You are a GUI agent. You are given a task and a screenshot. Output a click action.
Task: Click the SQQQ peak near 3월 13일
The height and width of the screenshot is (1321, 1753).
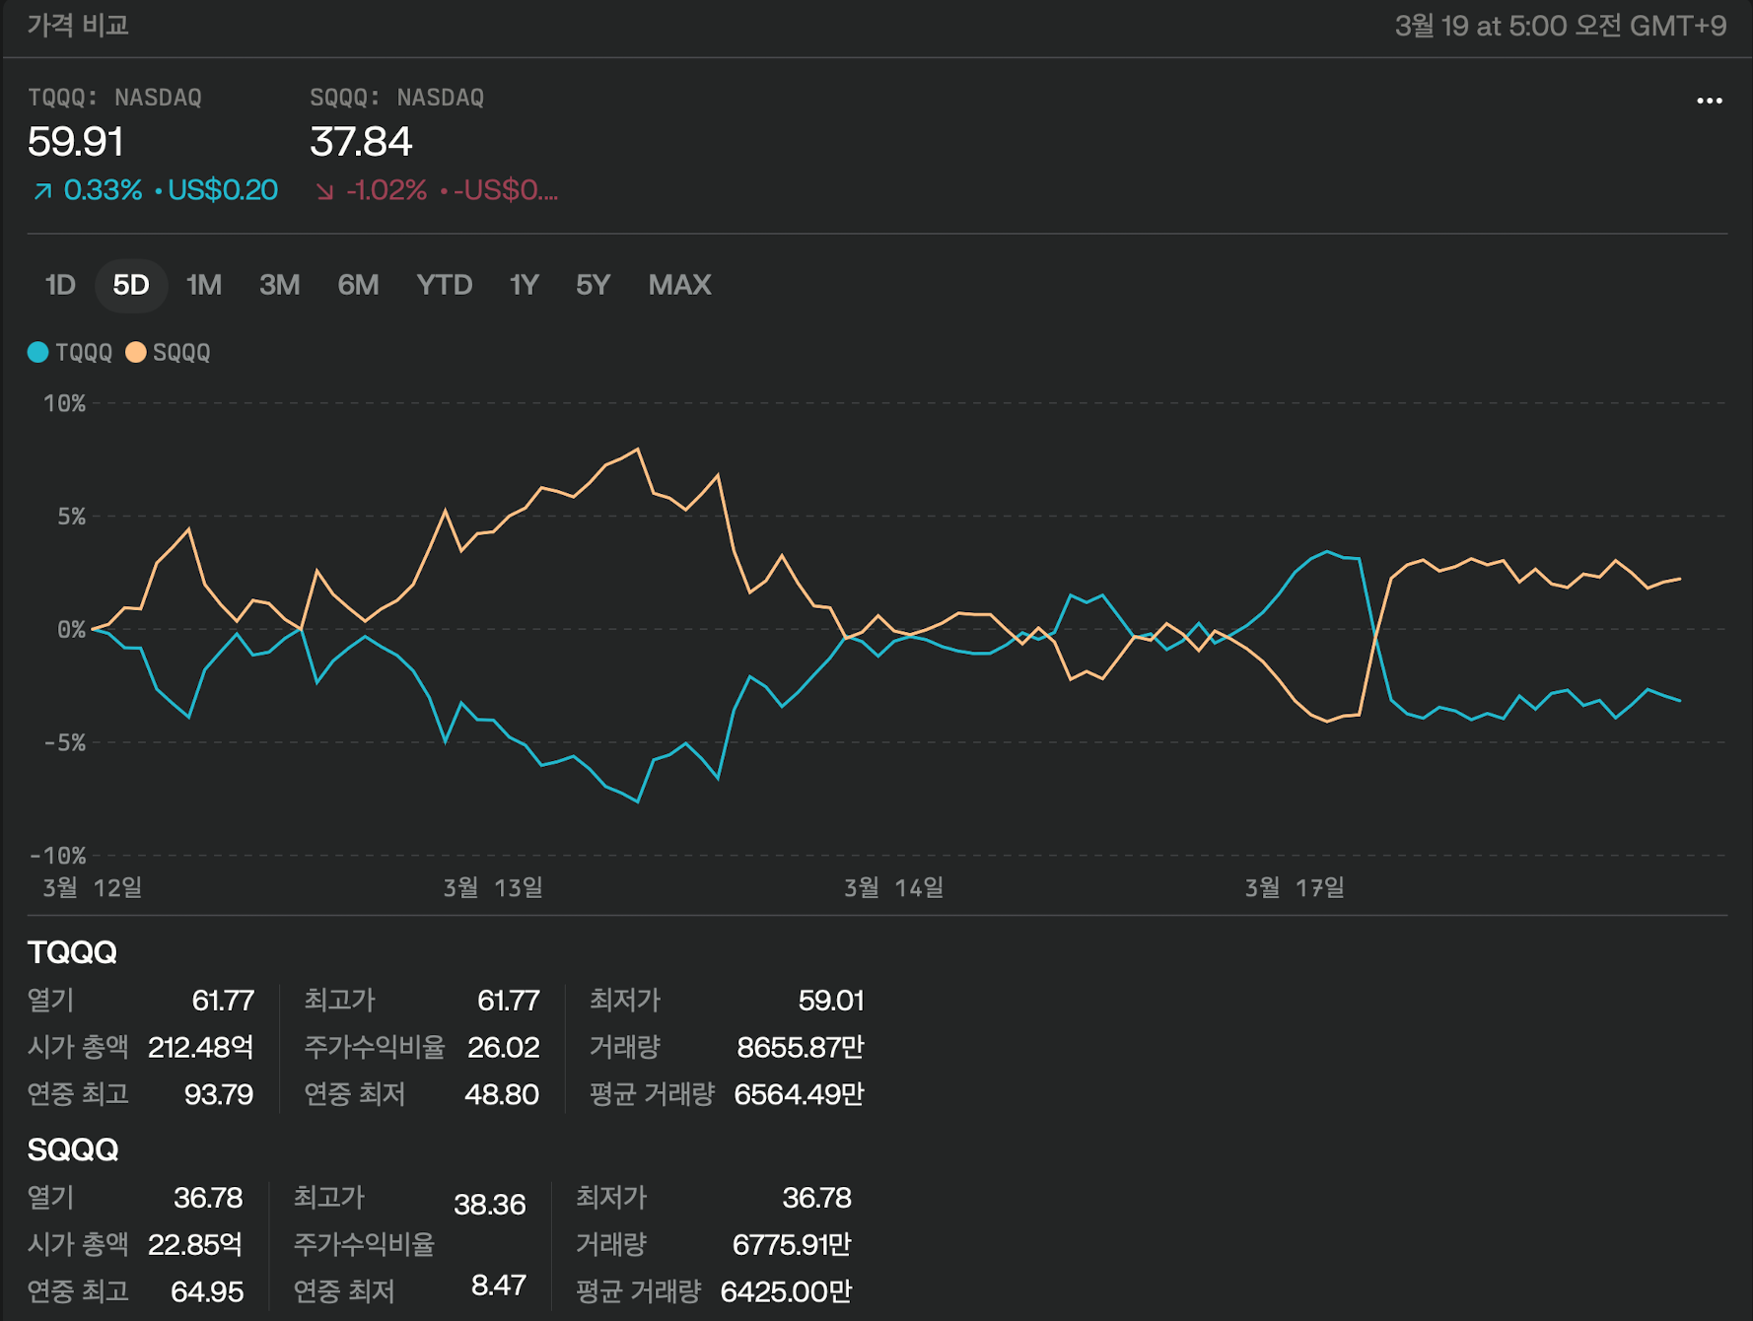(638, 450)
